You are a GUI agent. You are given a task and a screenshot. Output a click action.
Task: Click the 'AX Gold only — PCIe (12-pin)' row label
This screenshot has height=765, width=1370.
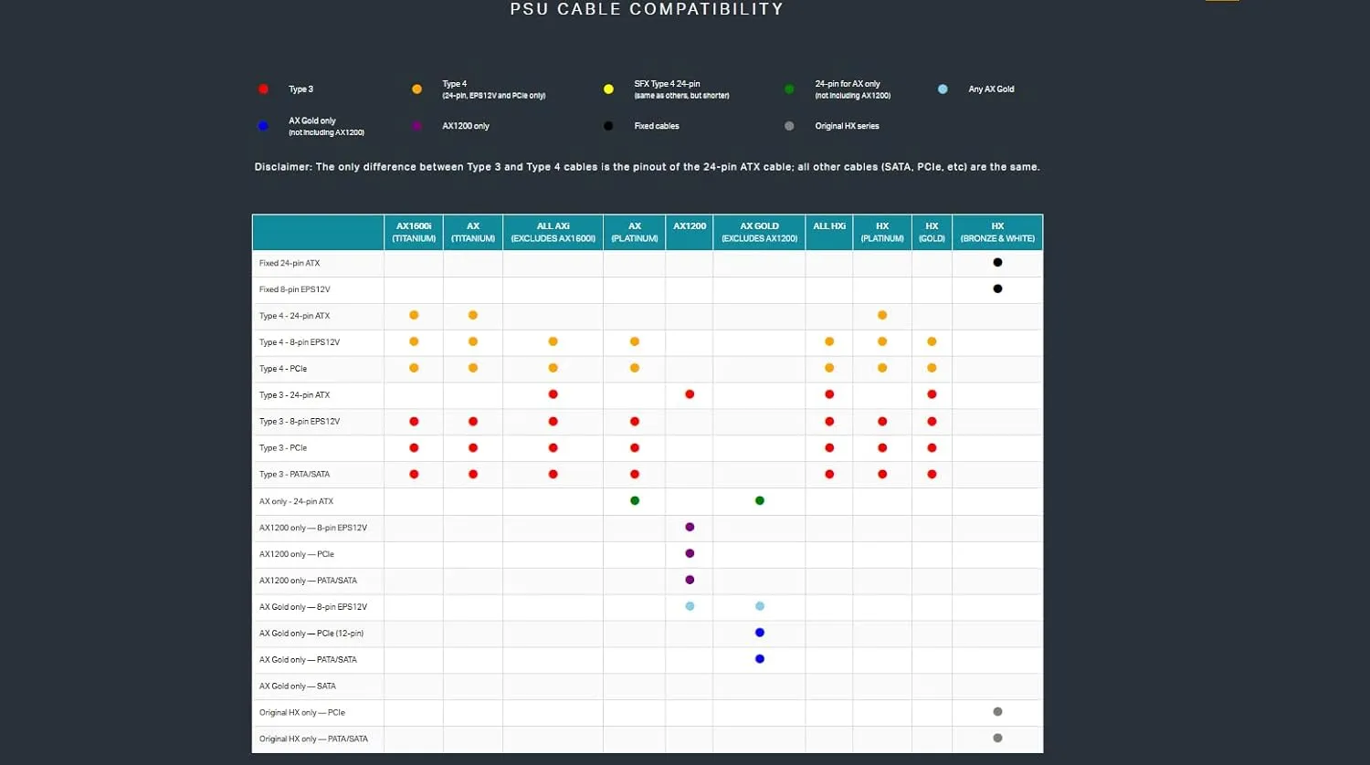click(311, 634)
